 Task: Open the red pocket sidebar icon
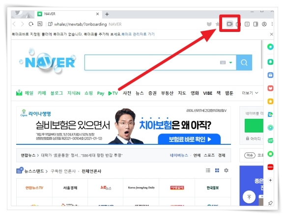(x=270, y=88)
